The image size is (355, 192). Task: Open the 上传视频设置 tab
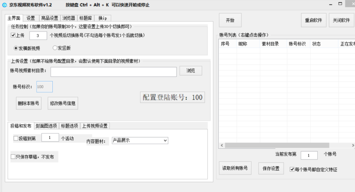(95, 126)
